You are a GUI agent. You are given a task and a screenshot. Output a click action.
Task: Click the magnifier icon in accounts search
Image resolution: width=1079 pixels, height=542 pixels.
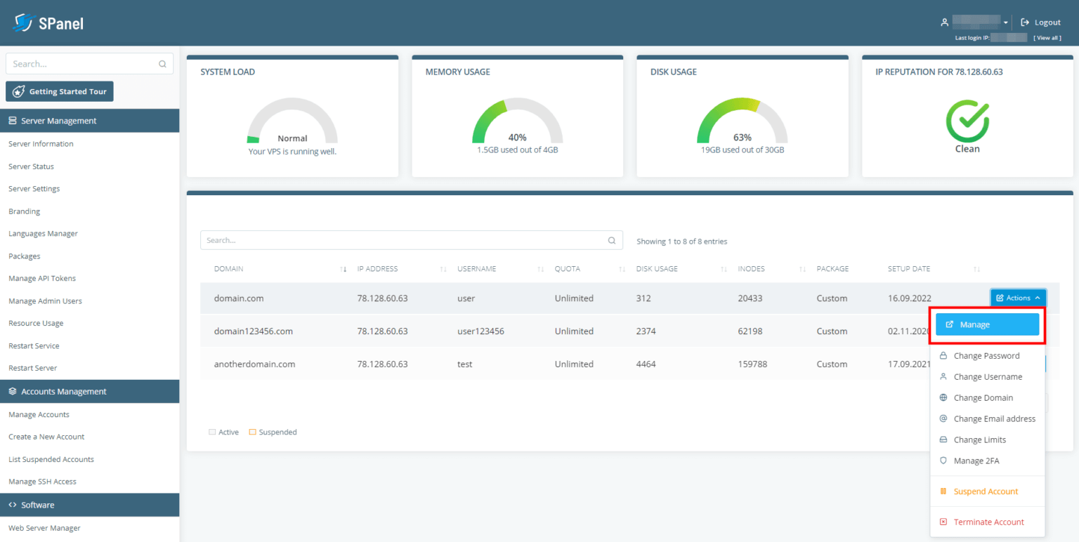point(612,240)
